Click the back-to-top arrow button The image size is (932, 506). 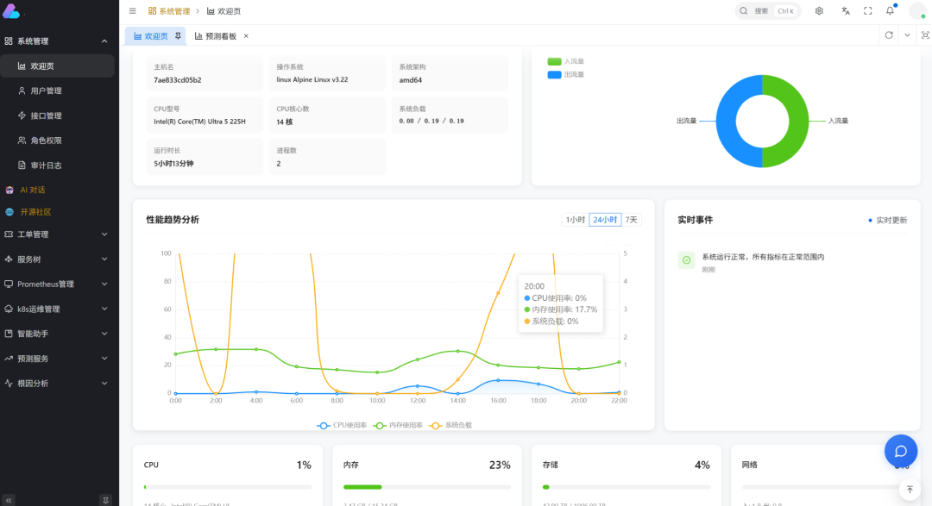910,490
